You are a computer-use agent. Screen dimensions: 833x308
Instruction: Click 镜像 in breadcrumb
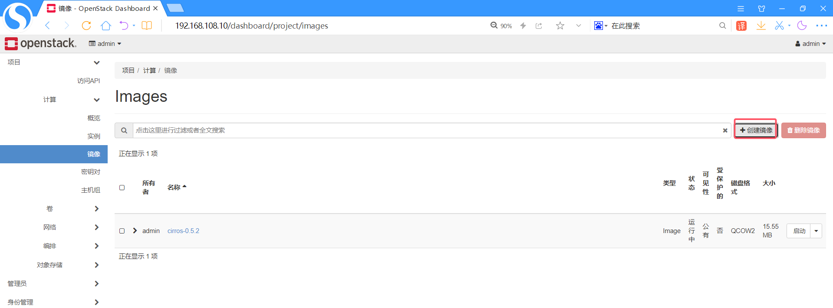[x=171, y=70]
